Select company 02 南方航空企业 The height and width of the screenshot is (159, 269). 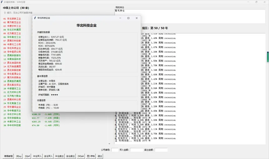12,22
